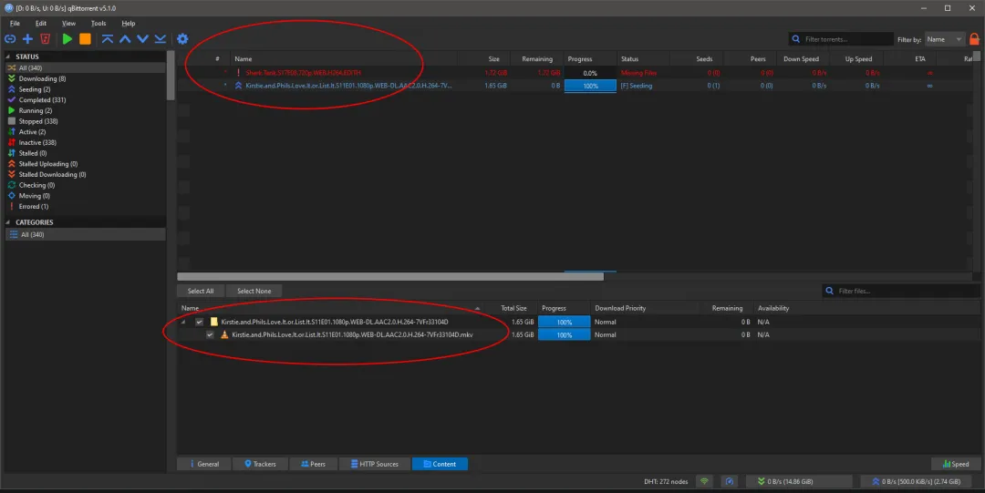Click the blue plus Add Torrent File icon
This screenshot has height=493, width=985.
click(x=27, y=39)
